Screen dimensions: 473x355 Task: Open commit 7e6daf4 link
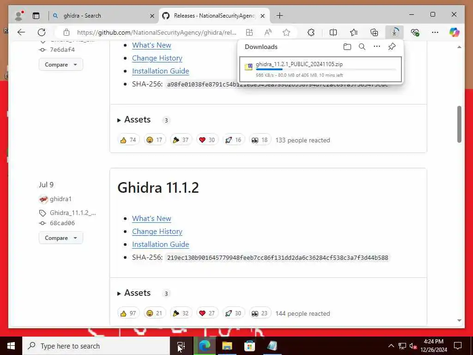point(62,49)
